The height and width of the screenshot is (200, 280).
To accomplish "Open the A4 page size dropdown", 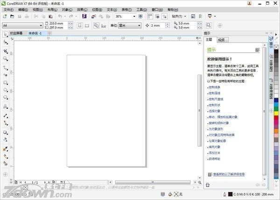I will (x=41, y=25).
